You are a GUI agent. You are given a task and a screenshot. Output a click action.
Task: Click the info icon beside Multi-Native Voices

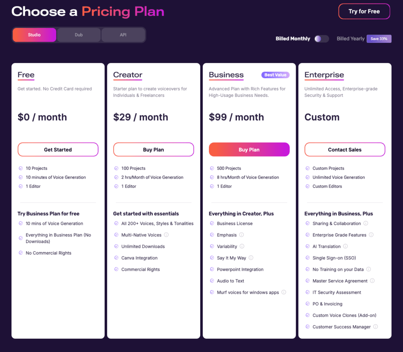coord(165,235)
